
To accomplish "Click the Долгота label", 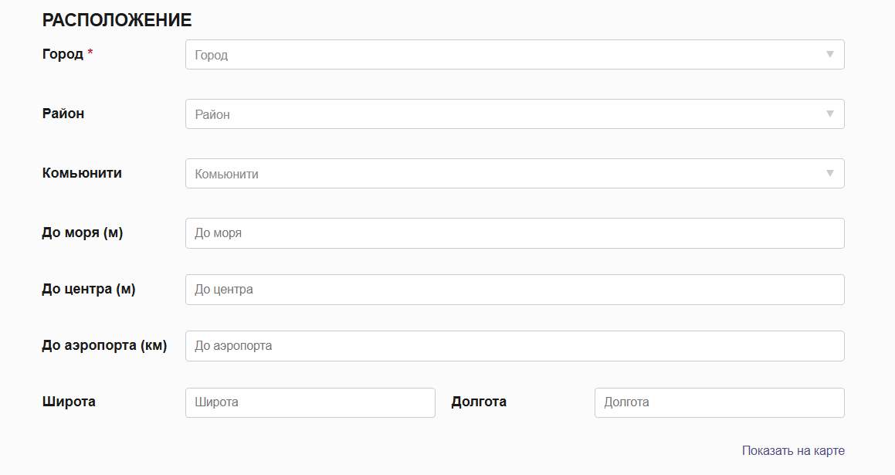I will click(x=479, y=402).
